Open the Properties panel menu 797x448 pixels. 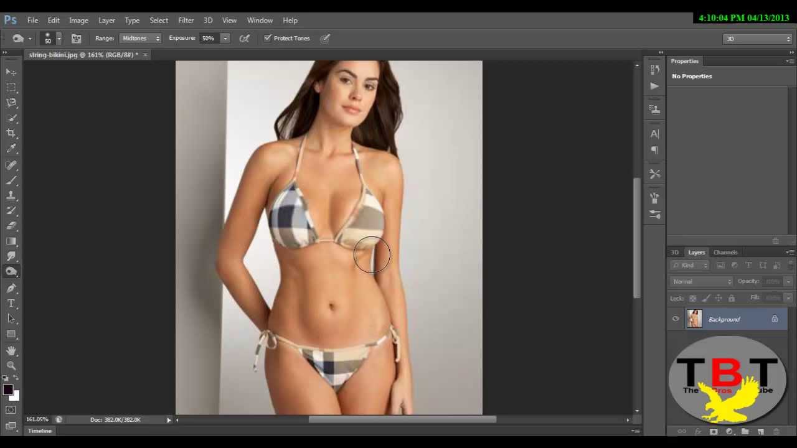(x=790, y=61)
